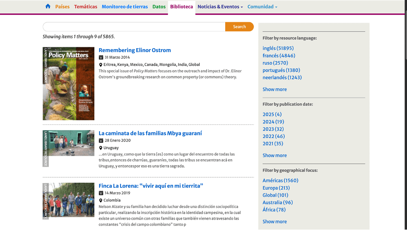The image size is (407, 230).
Task: Click calendar icon beside 14 Marzo 2019
Action: (101, 193)
